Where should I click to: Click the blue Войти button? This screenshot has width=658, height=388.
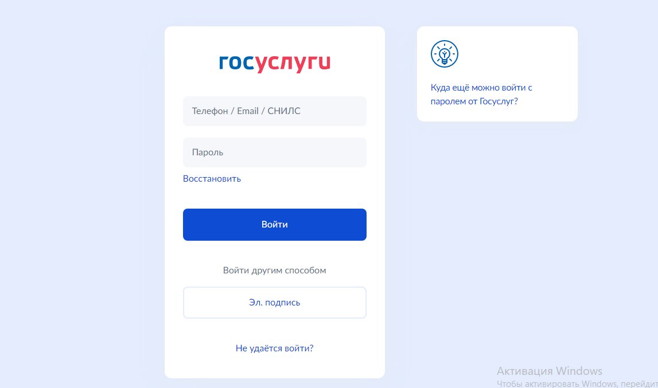point(274,225)
